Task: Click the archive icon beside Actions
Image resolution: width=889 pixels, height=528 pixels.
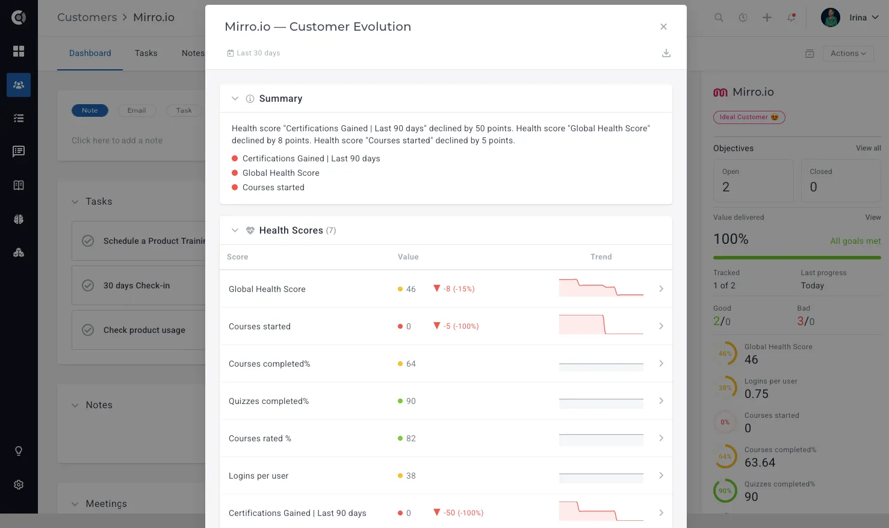Action: click(810, 54)
